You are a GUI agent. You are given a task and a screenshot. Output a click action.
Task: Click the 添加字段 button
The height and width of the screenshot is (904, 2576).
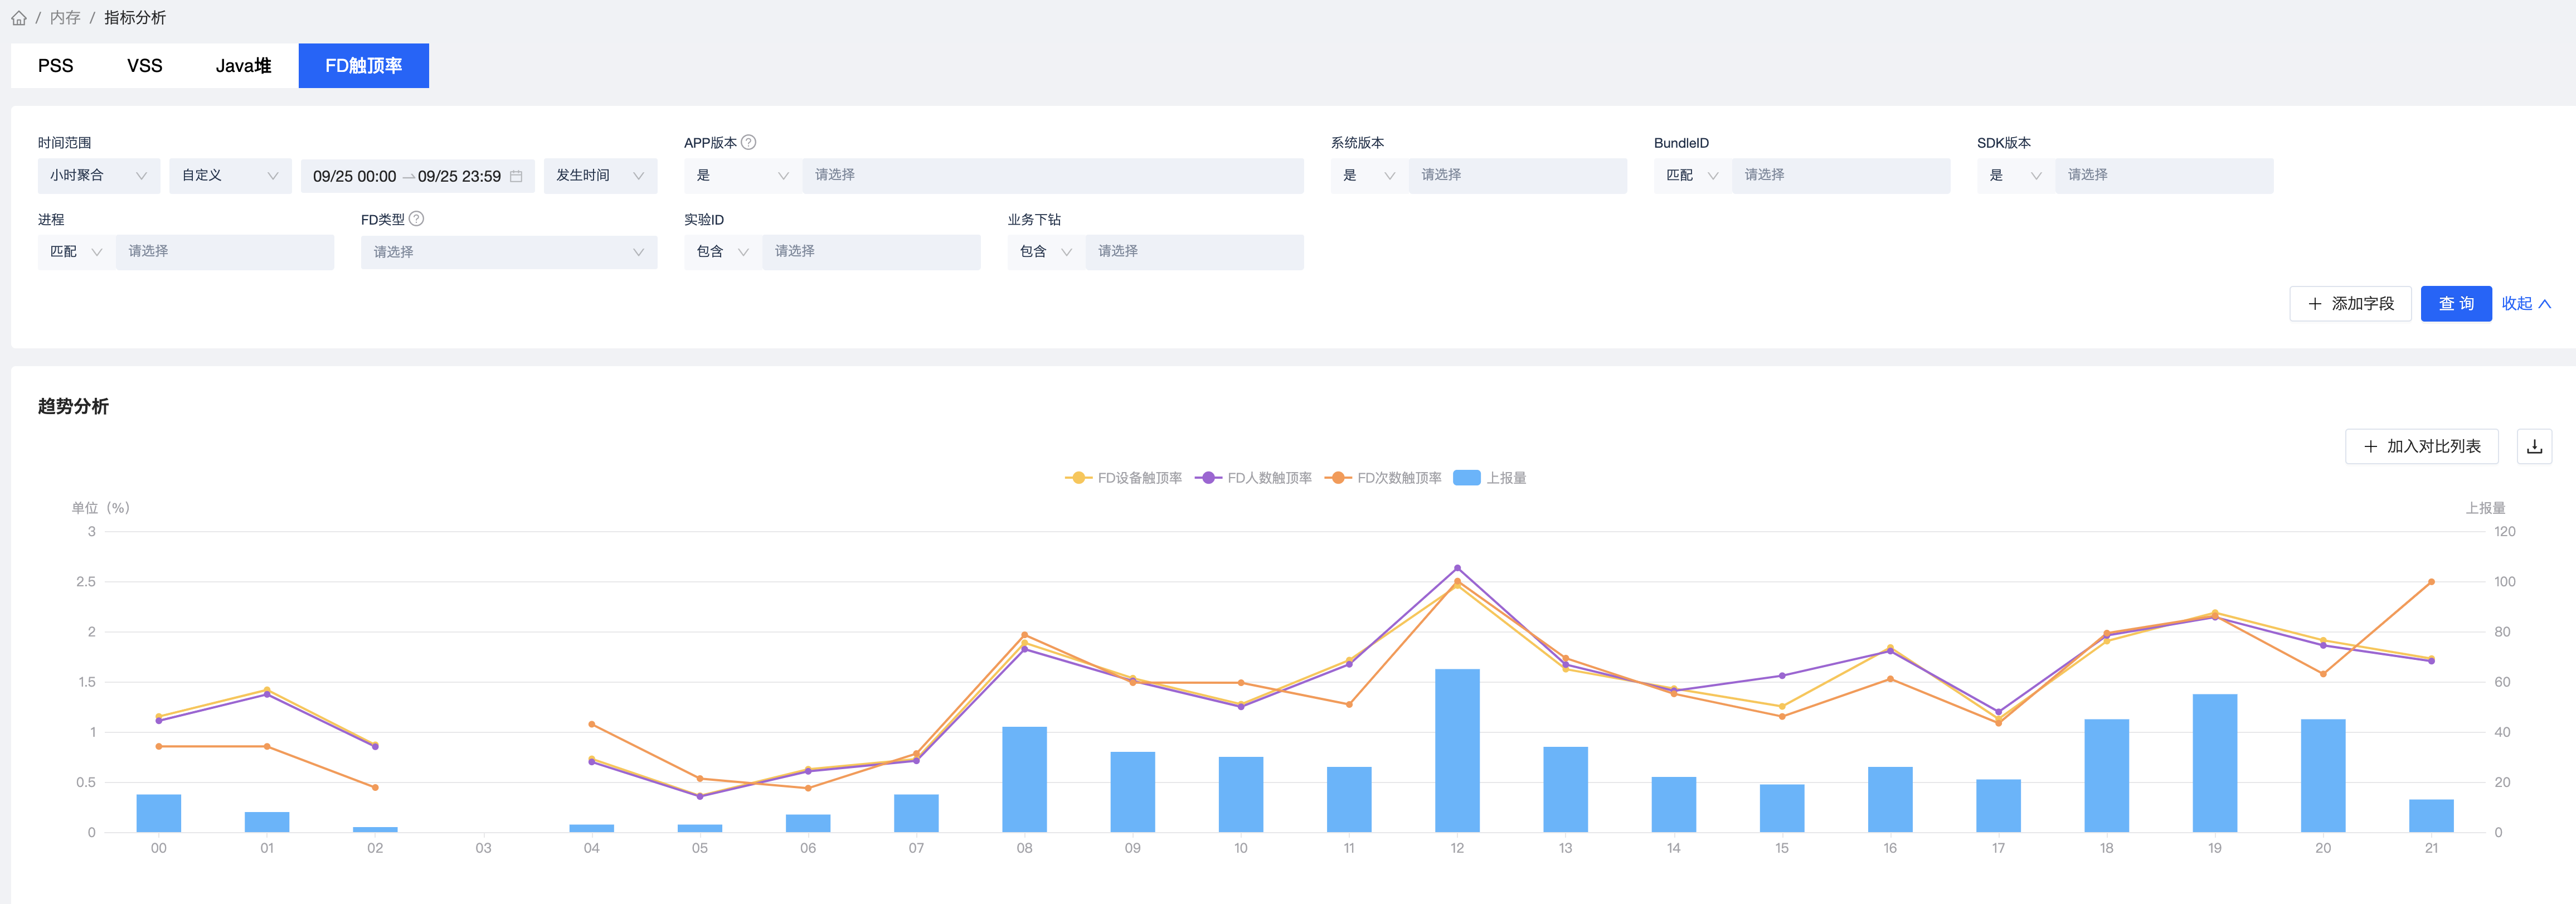(2350, 304)
